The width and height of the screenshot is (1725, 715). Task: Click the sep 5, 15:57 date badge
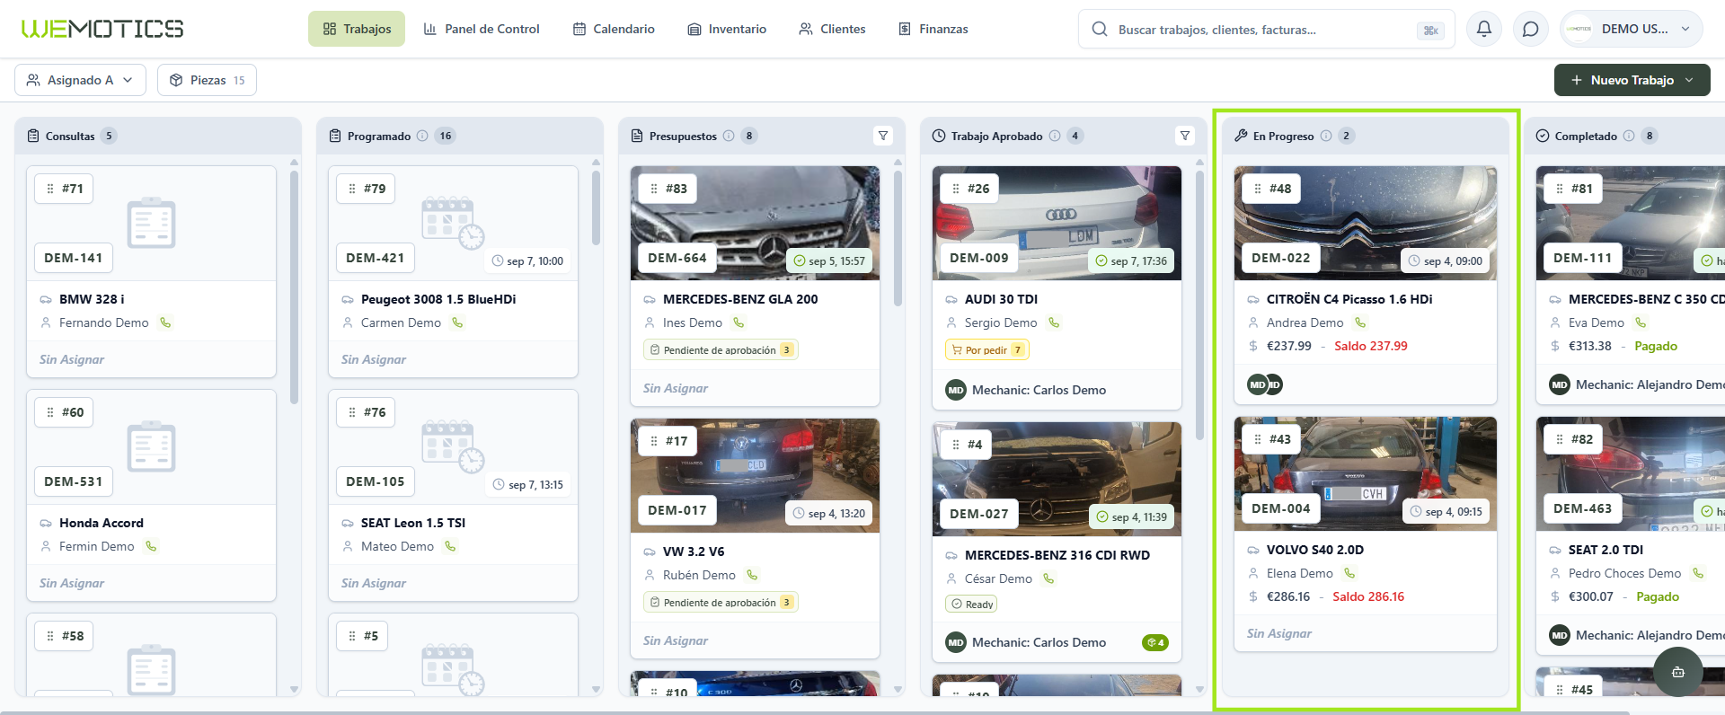(829, 261)
